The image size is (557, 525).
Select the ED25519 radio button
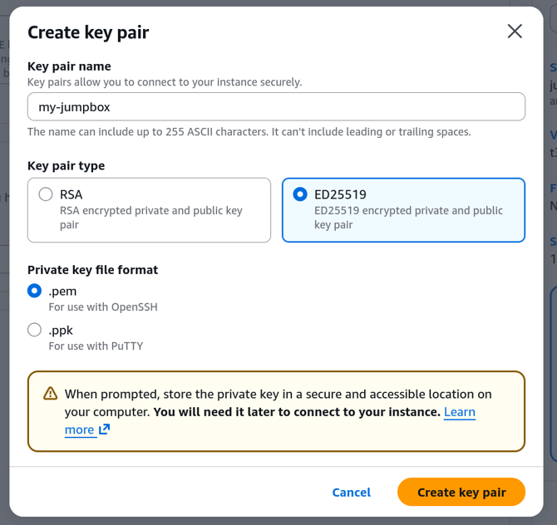[x=300, y=194]
